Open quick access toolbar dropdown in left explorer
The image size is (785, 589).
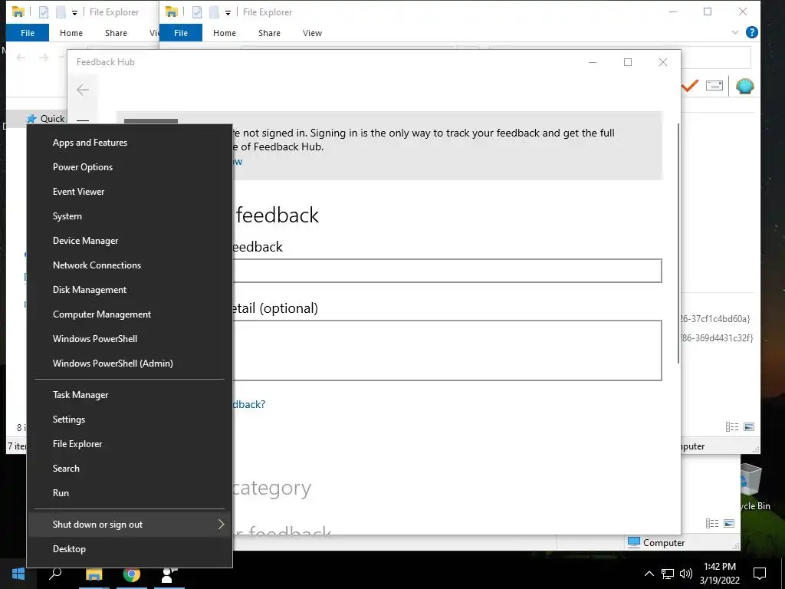(x=74, y=12)
